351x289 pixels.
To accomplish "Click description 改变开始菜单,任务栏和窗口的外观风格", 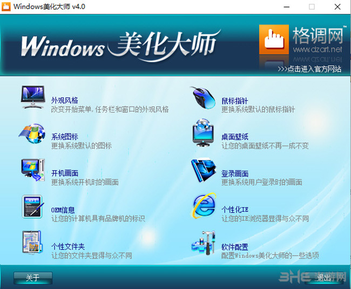I will [110, 110].
